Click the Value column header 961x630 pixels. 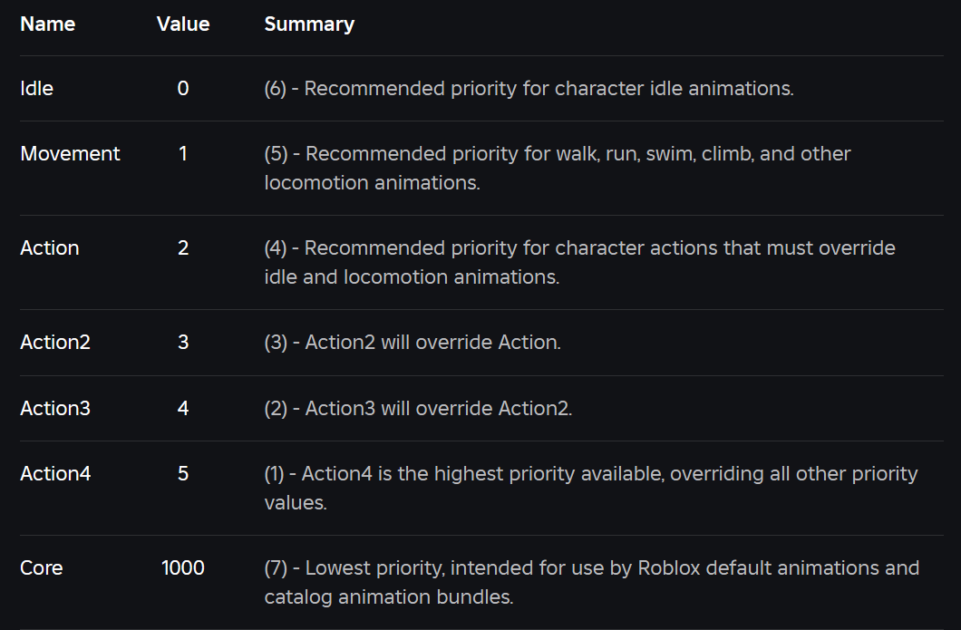coord(183,24)
